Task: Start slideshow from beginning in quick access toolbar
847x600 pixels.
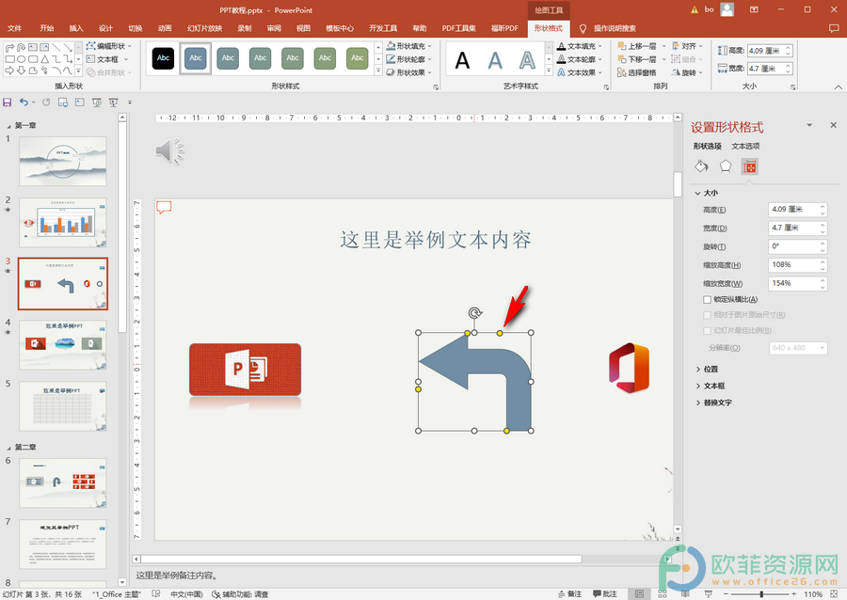Action: [x=97, y=102]
